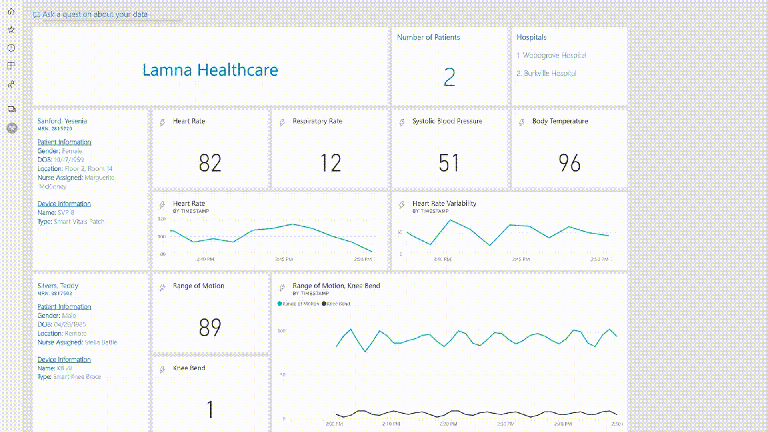Open the Number of Patients tile value 2
The image size is (768, 432).
pyautogui.click(x=450, y=77)
